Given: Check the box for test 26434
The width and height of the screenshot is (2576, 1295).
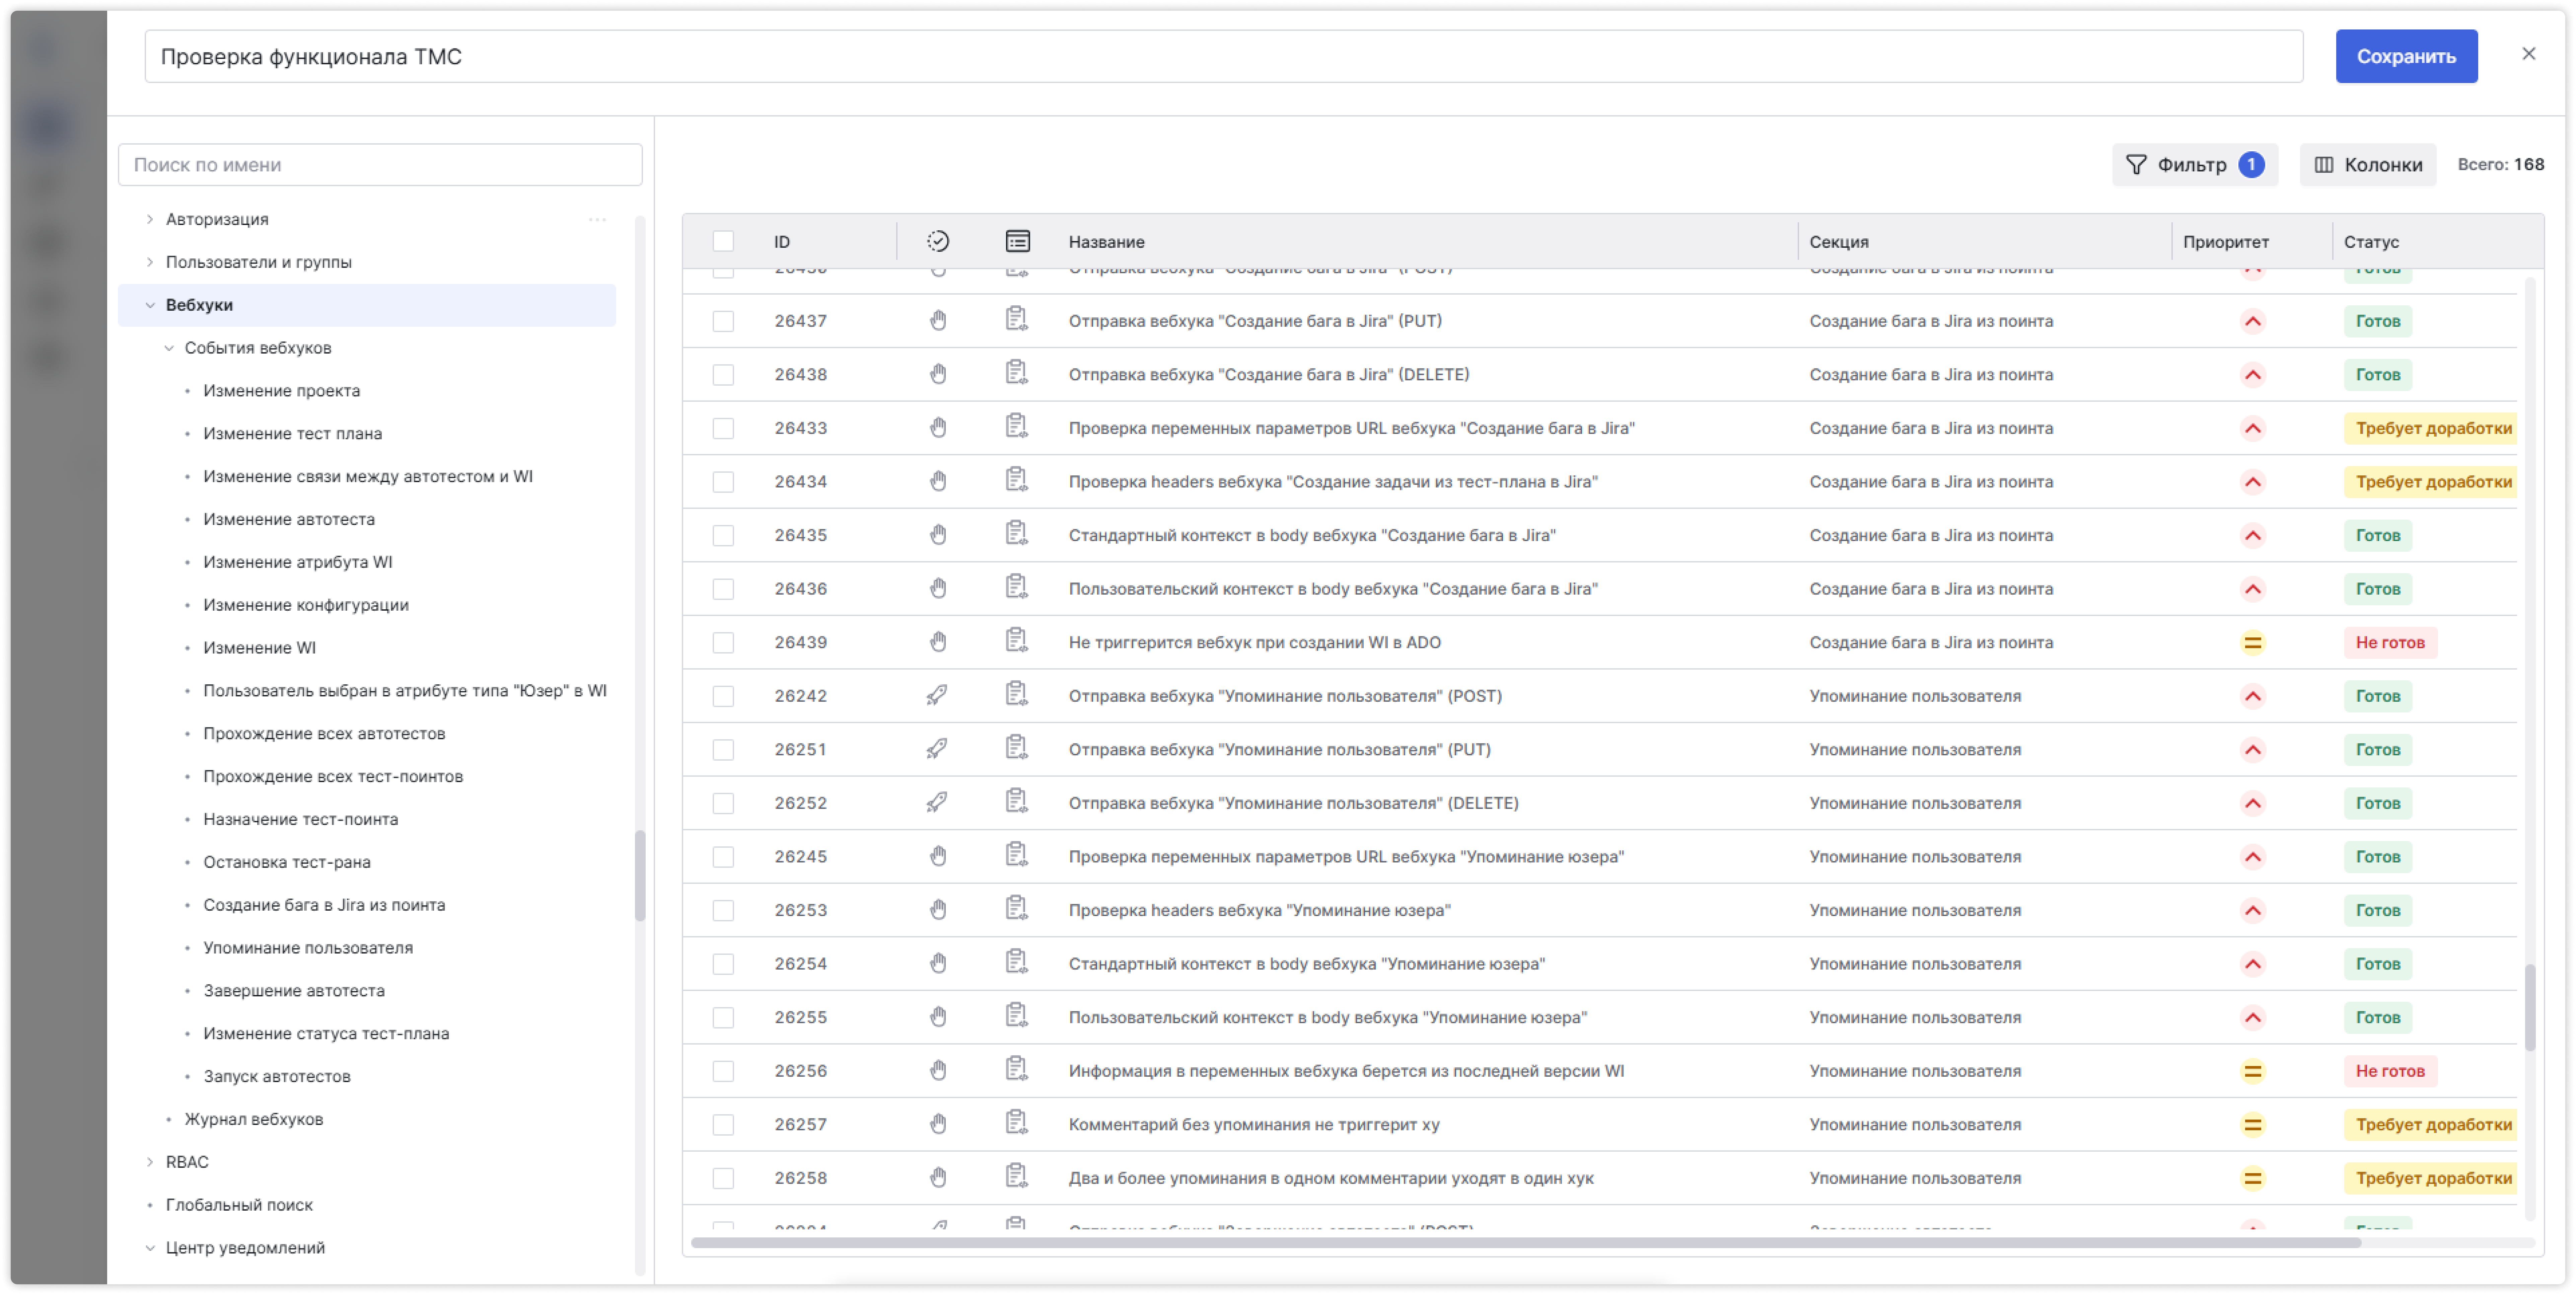Looking at the screenshot, I should pyautogui.click(x=723, y=482).
